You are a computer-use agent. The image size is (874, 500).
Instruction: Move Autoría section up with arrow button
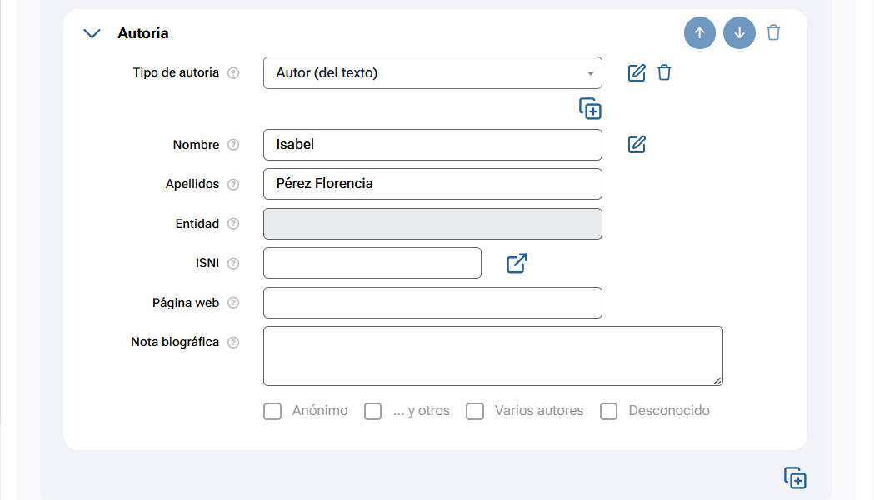tap(700, 33)
